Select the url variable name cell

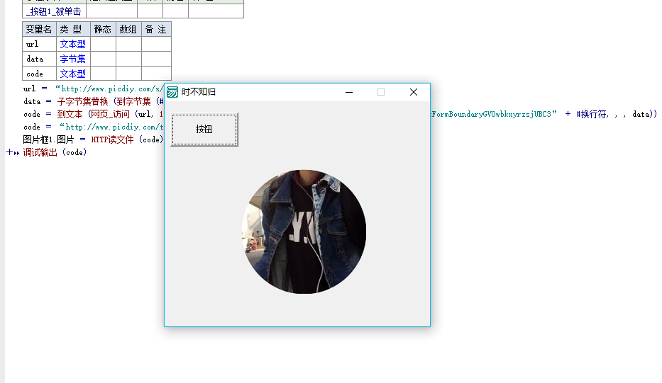point(39,44)
